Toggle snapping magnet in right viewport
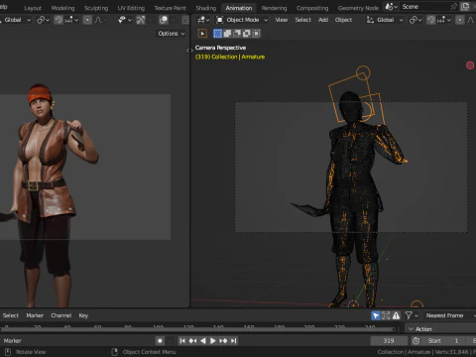This screenshot has height=357, width=476. (430, 20)
